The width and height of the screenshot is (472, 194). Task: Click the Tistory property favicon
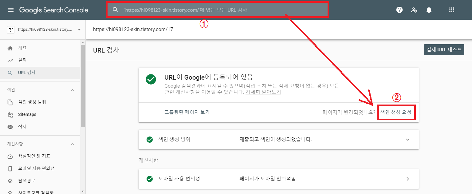coord(11,30)
